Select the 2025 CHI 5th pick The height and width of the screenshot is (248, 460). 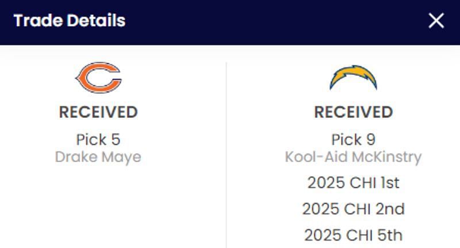pyautogui.click(x=353, y=235)
